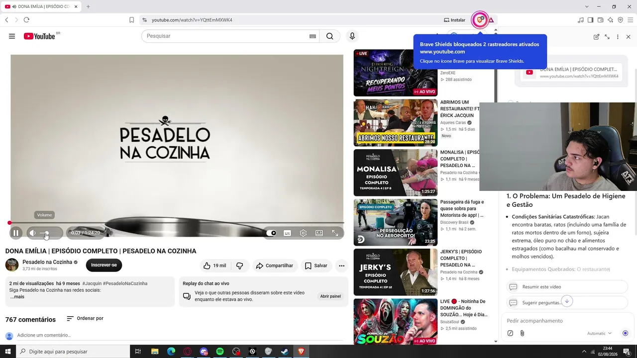Go to YouTube home via the logo
This screenshot has height=358, width=637.
[x=39, y=36]
